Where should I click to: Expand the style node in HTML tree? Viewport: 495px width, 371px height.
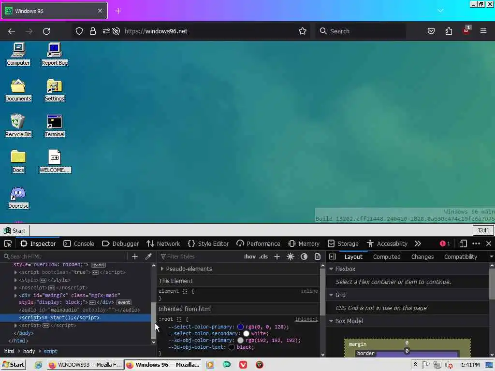15,280
